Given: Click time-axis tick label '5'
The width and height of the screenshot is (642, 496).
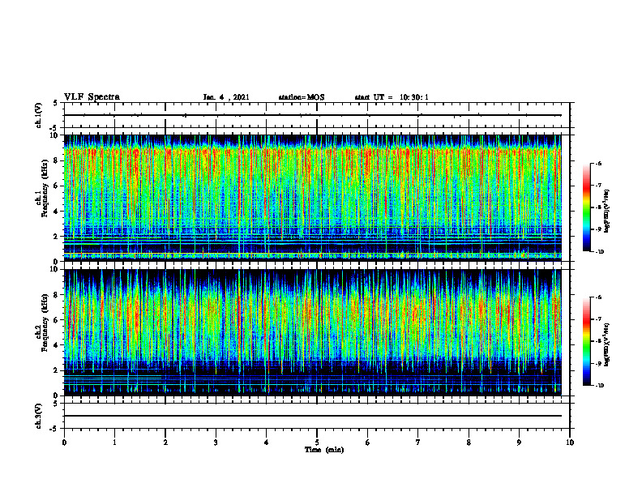Looking at the screenshot, I should 317,443.
